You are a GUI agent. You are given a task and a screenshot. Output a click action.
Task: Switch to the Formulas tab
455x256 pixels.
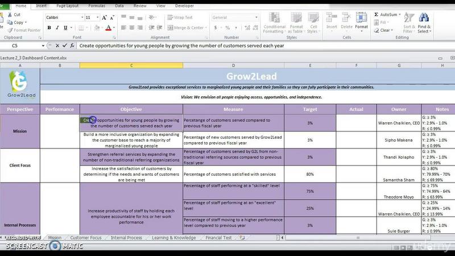click(x=97, y=6)
